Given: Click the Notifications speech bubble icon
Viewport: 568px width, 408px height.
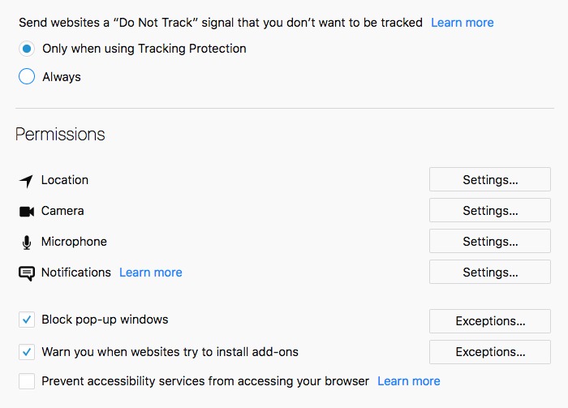Looking at the screenshot, I should pyautogui.click(x=27, y=273).
